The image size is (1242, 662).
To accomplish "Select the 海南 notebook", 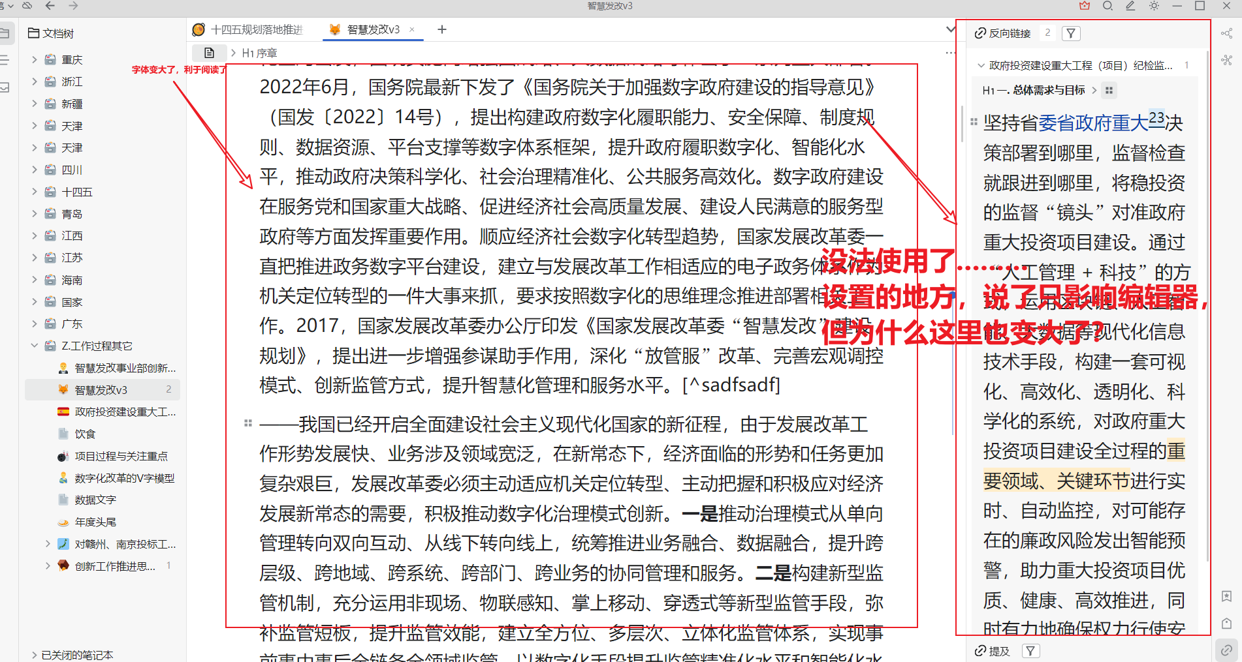I will [x=72, y=280].
